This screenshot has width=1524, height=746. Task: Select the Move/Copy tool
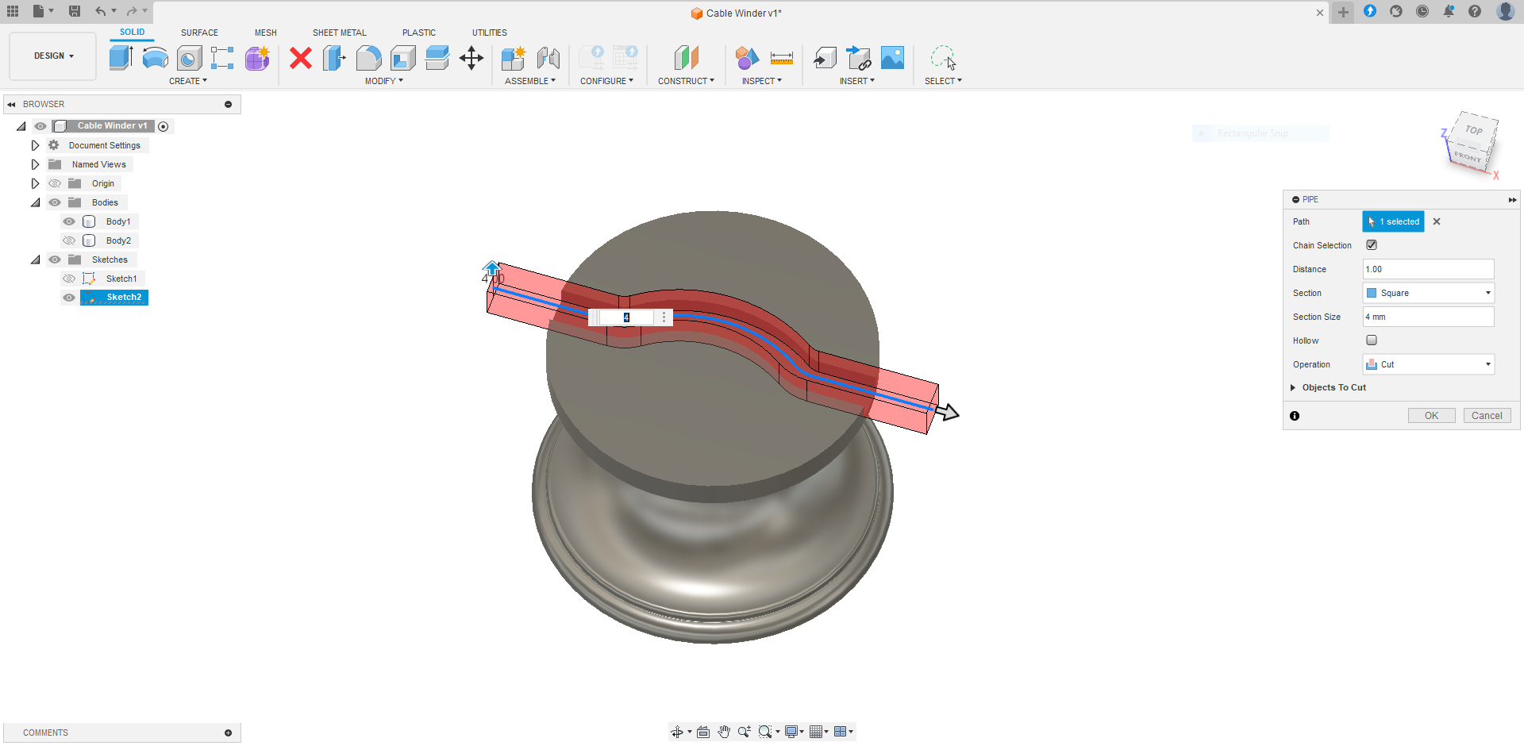(x=471, y=58)
